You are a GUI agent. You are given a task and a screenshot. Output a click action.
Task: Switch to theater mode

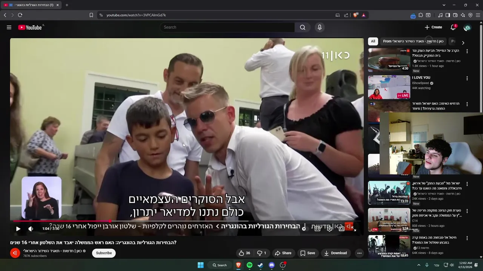341,228
